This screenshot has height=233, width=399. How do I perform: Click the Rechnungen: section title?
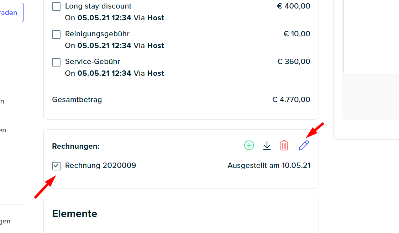(76, 146)
